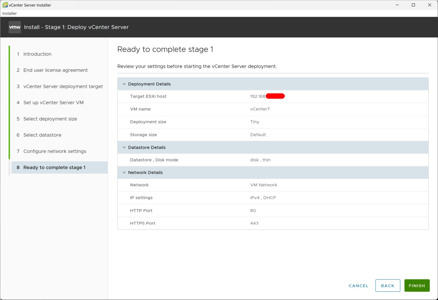The width and height of the screenshot is (438, 300).
Task: Click the Default storage size value
Action: pos(258,135)
